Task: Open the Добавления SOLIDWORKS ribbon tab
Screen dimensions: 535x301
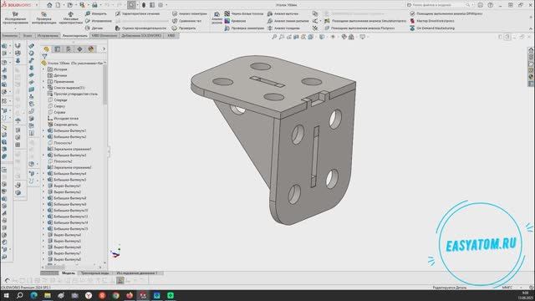Action: coord(141,35)
